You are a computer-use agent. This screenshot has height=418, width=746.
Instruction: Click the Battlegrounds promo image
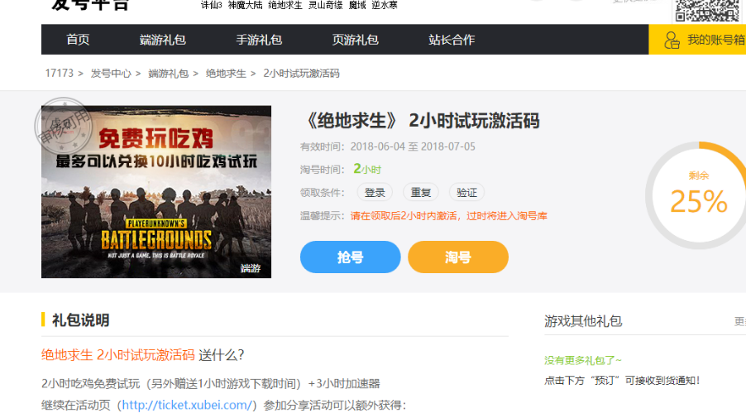coord(156,192)
